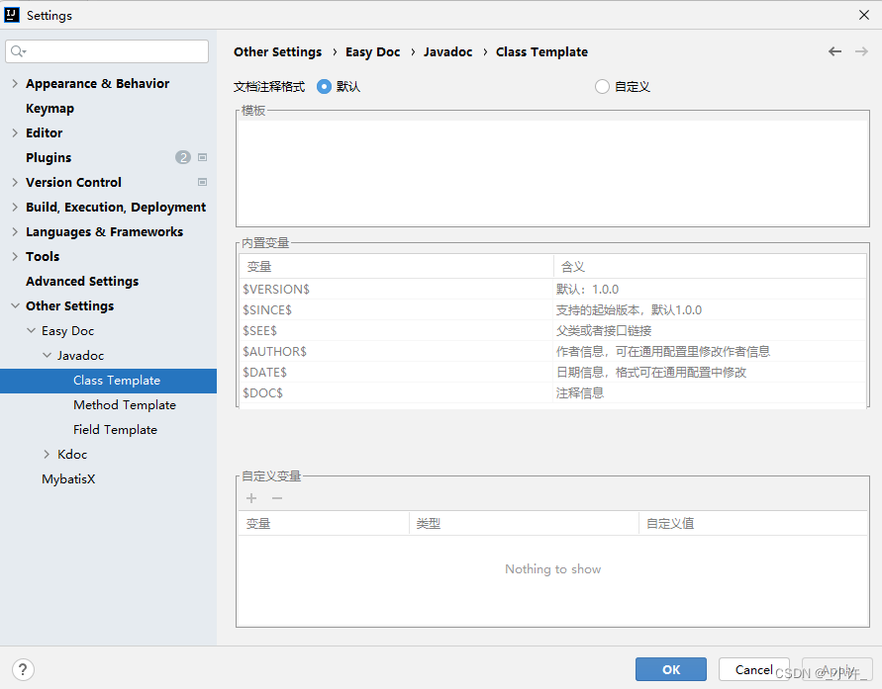Collapse the Other Settings section
The width and height of the screenshot is (882, 689).
pos(14,305)
